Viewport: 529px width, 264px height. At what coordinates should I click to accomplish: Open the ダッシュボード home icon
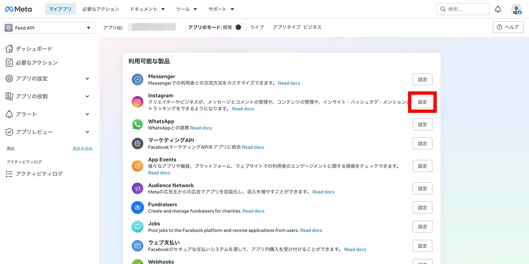[x=9, y=49]
